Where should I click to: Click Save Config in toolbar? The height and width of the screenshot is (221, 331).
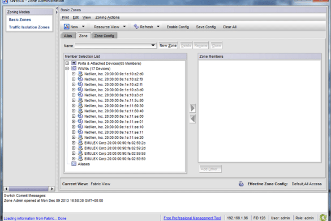point(206,27)
